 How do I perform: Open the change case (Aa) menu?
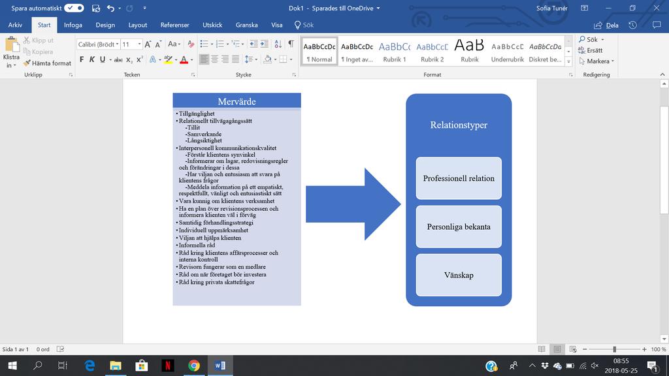pos(174,44)
